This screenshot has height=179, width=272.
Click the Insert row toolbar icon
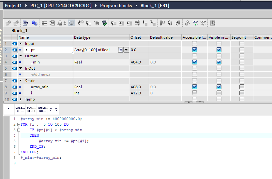[8, 23]
